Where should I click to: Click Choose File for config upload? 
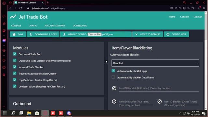95,34
